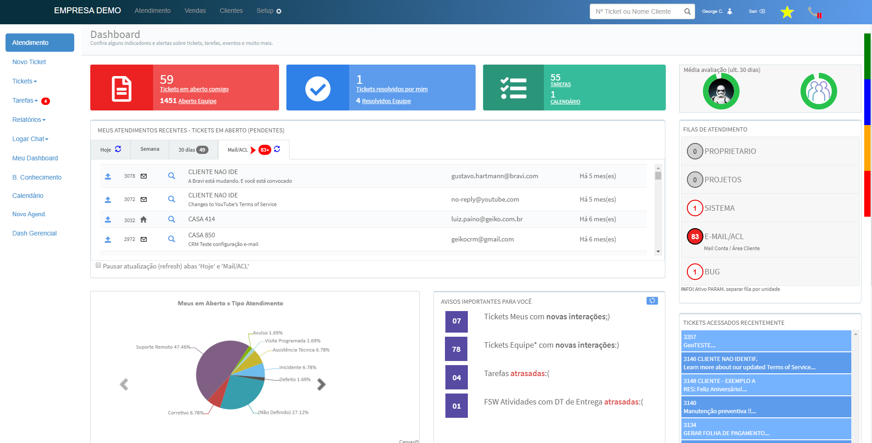The width and height of the screenshot is (872, 443).
Task: Select the Mail/ACL tab
Action: [x=254, y=149]
